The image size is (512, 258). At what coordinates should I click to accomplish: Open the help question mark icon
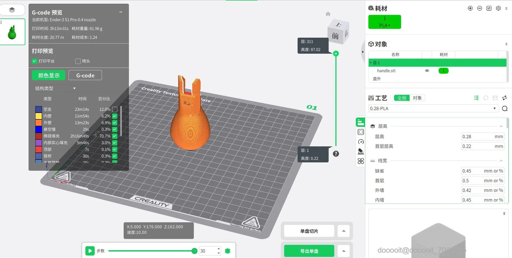point(336,154)
